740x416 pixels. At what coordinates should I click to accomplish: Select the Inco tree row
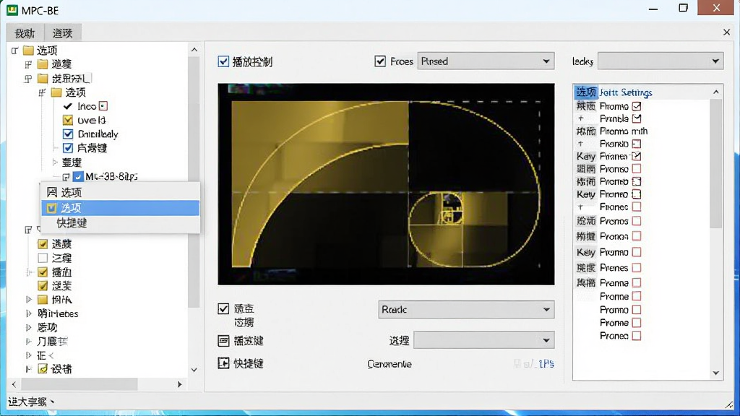(87, 106)
